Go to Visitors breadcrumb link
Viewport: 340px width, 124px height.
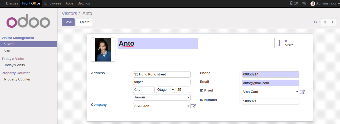[69, 13]
